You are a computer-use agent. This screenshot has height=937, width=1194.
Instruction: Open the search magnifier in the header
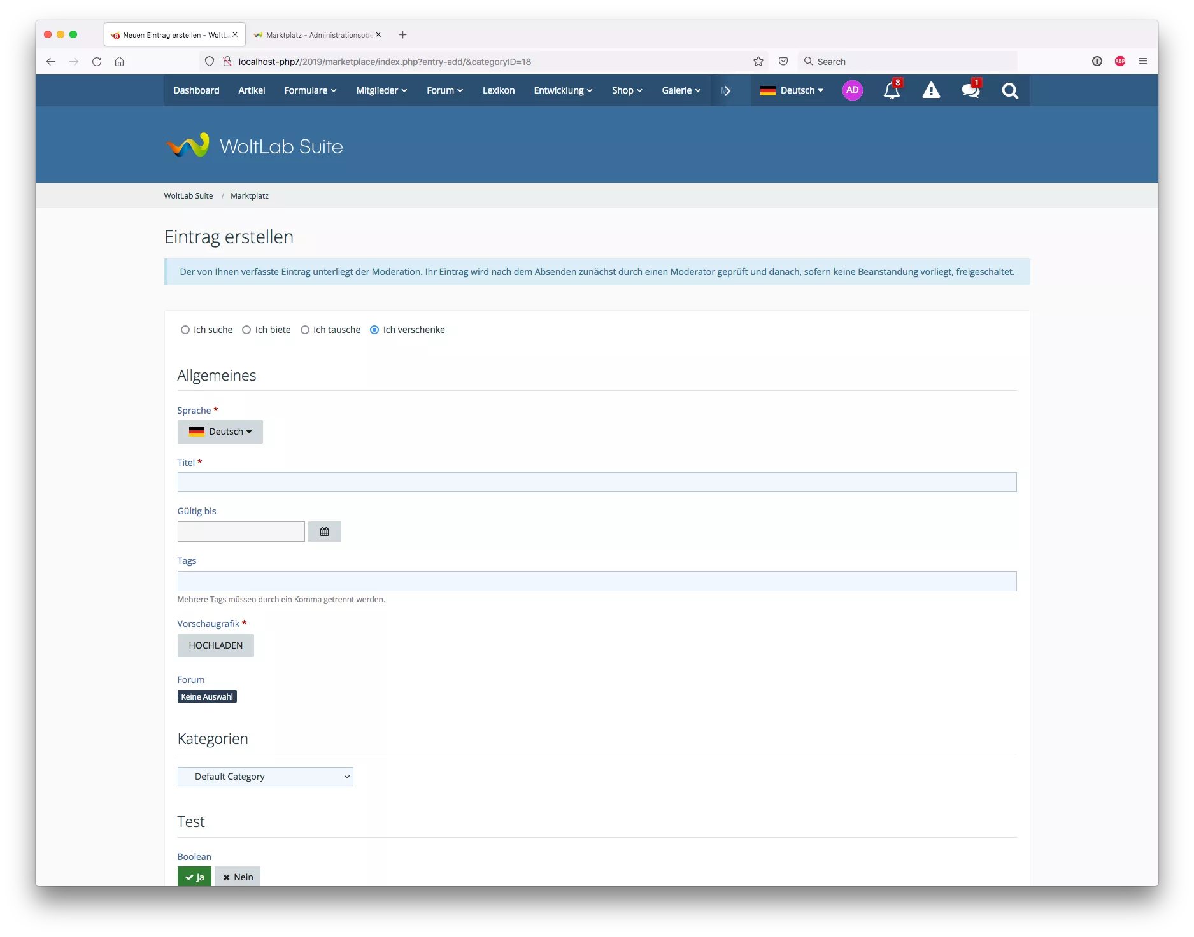coord(1009,91)
